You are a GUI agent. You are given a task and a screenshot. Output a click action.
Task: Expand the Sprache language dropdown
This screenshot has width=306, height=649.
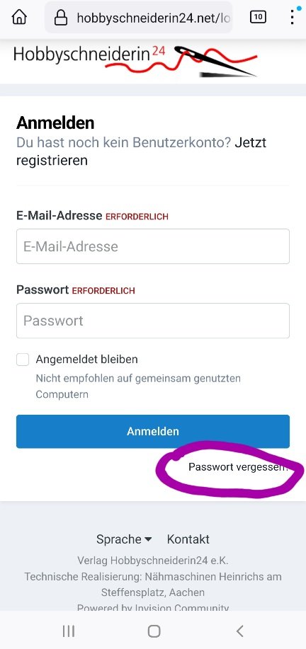tap(124, 539)
